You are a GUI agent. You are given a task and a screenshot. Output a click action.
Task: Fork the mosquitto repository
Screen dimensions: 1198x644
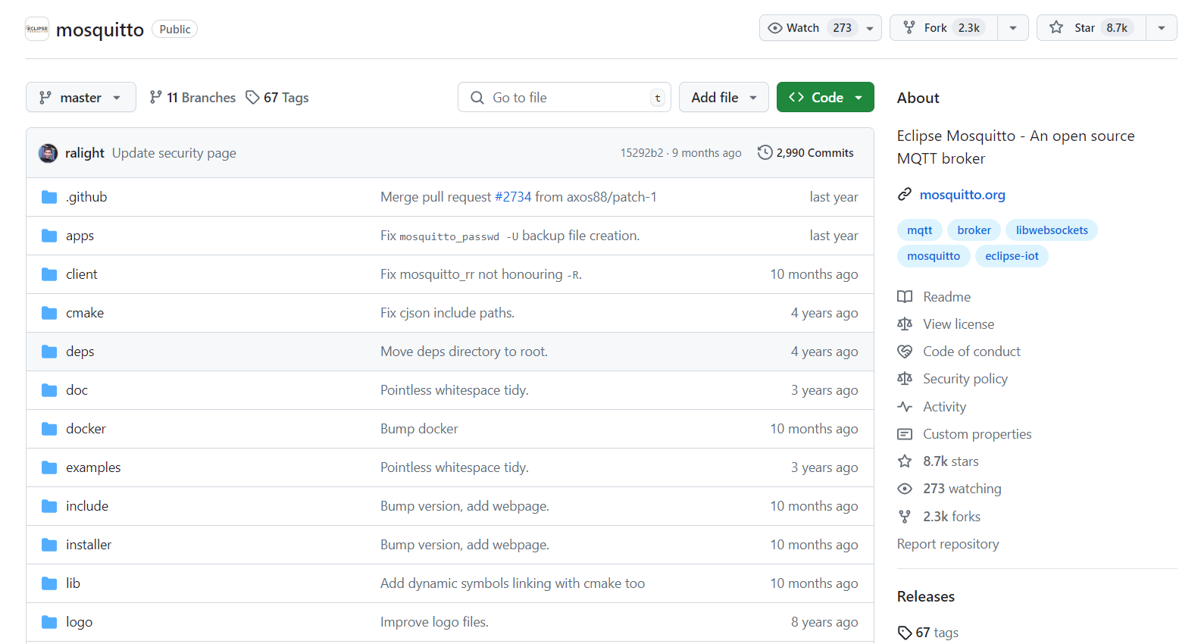click(x=943, y=28)
